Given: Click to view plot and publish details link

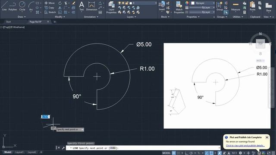Looking at the screenshot, I should click(x=245, y=146).
